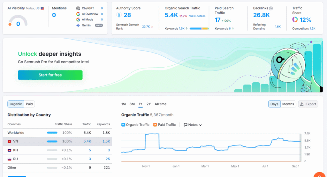Viewport: 327px width, 177px height.
Task: Click the Traffic Share donut chart icon
Action: point(295,20)
